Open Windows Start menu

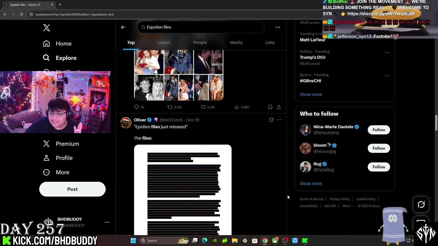tap(133, 241)
